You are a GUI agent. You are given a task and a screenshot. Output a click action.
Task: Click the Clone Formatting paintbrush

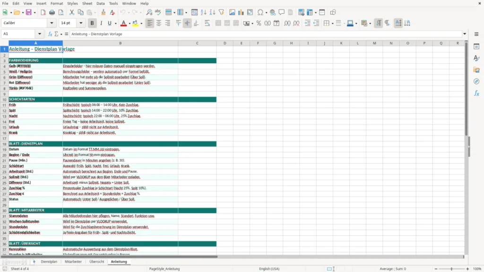pyautogui.click(x=104, y=12)
